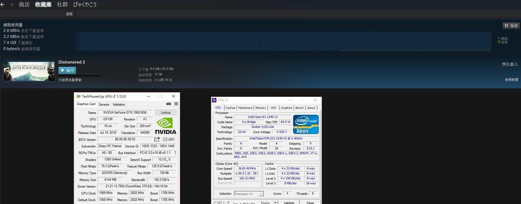Viewport: 521px width, 204px height.
Task: Open the Caches tab in CPU-Z
Action: click(230, 108)
